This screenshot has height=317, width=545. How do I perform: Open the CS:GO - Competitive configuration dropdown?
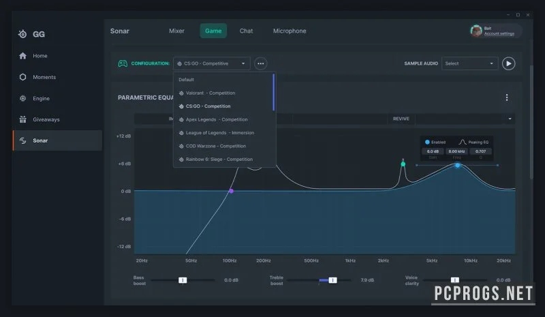click(x=212, y=63)
